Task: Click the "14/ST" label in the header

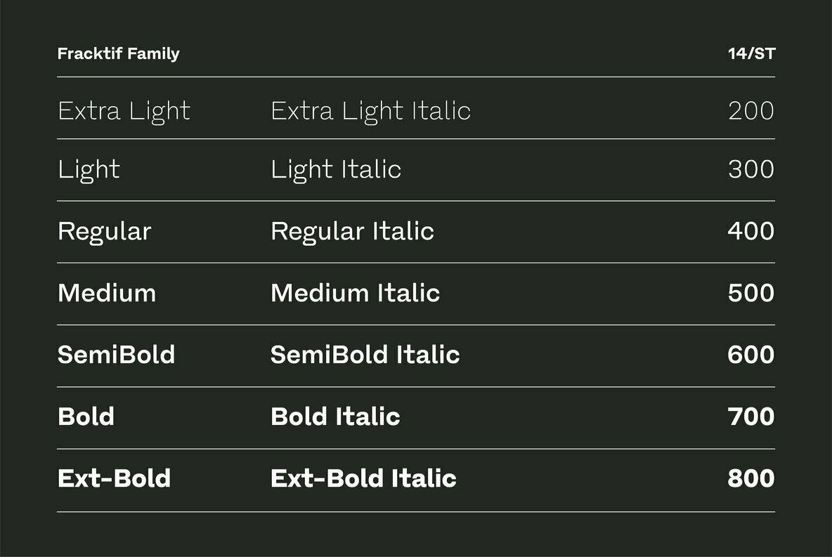Action: pos(751,54)
